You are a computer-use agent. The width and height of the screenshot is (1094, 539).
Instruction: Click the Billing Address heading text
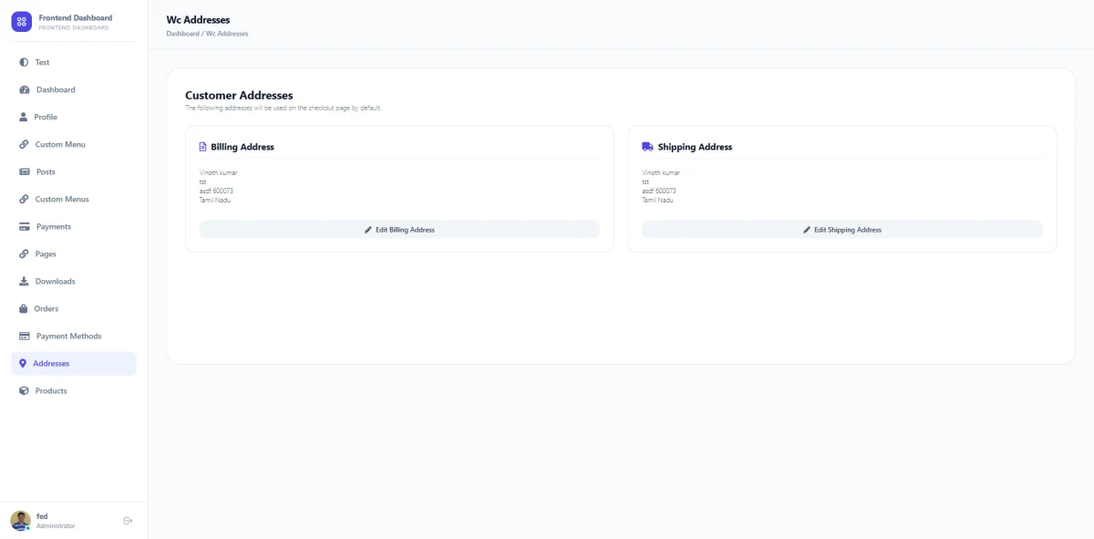[x=243, y=147]
